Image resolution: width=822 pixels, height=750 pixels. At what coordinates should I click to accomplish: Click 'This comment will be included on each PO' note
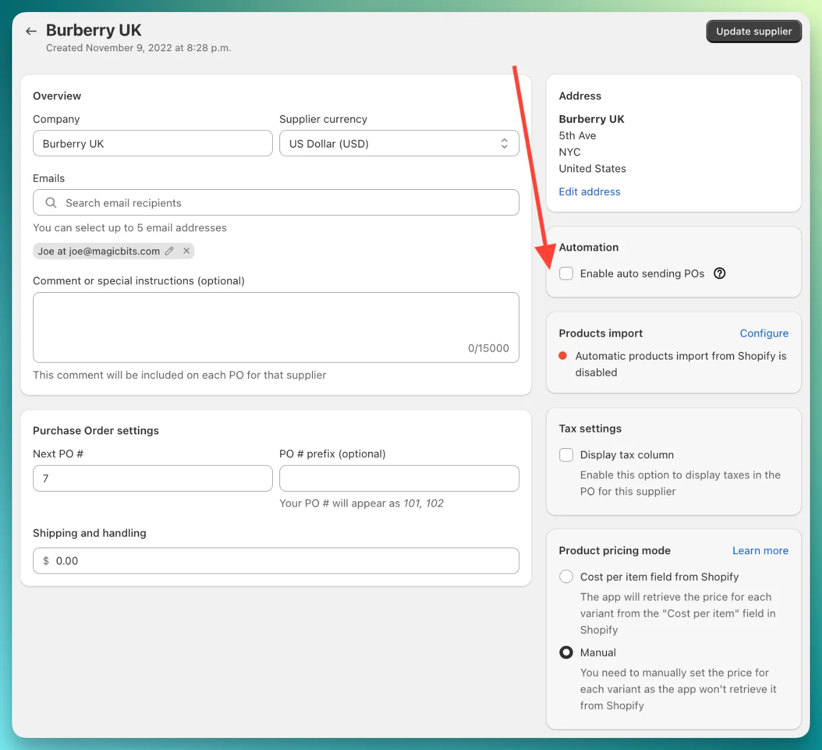[179, 375]
